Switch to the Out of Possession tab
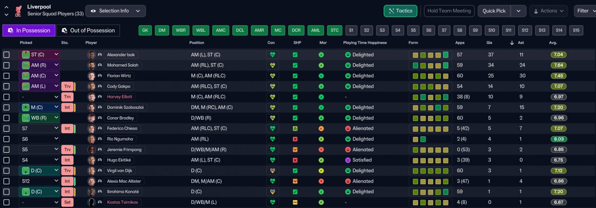Image resolution: width=596 pixels, height=208 pixels. click(88, 30)
